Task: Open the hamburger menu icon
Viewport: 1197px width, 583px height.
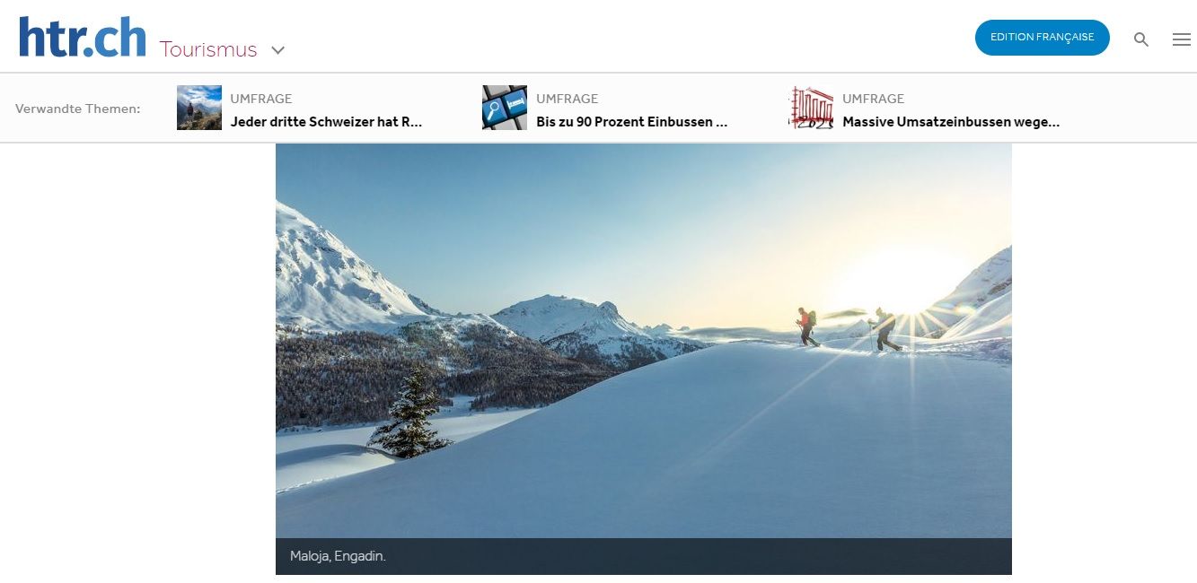Action: pyautogui.click(x=1182, y=39)
